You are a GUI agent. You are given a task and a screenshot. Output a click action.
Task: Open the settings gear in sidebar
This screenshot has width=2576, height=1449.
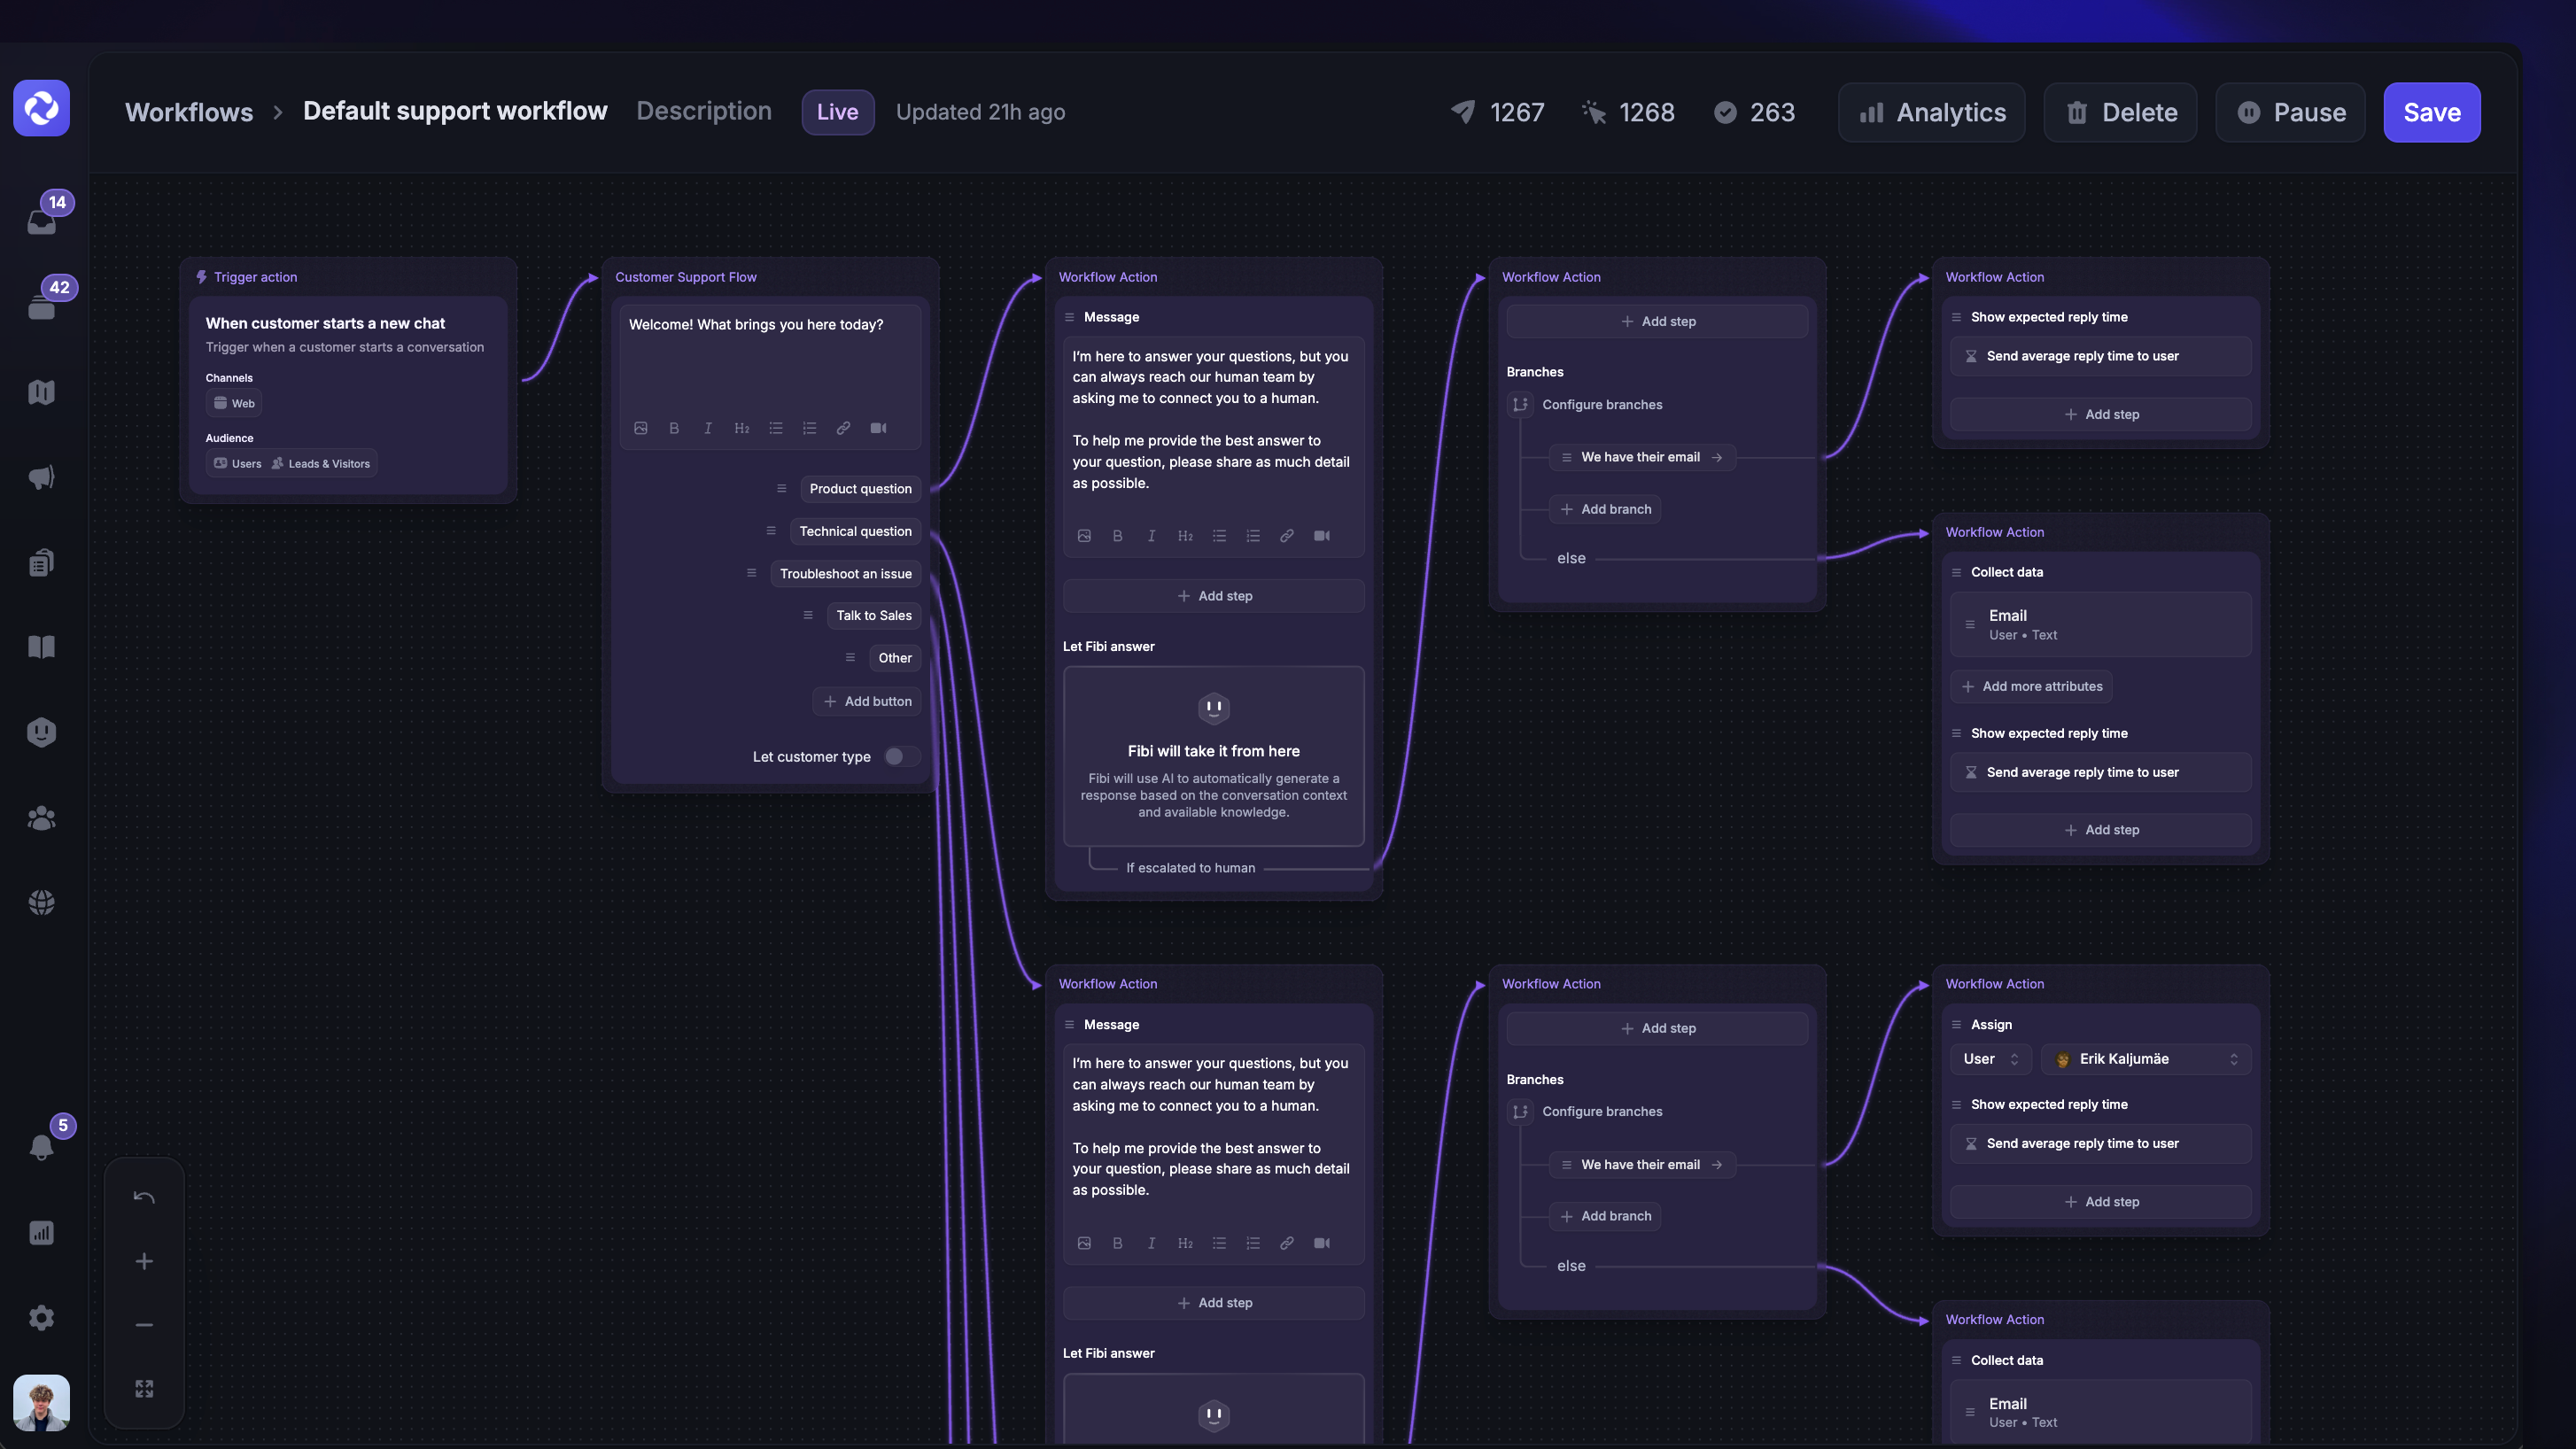point(41,1317)
